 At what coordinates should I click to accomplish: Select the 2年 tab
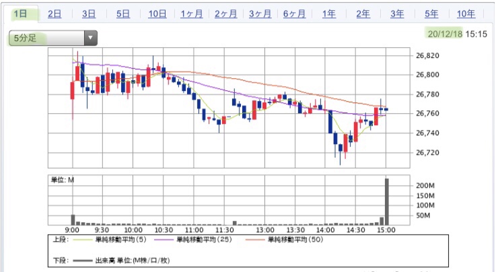point(363,14)
